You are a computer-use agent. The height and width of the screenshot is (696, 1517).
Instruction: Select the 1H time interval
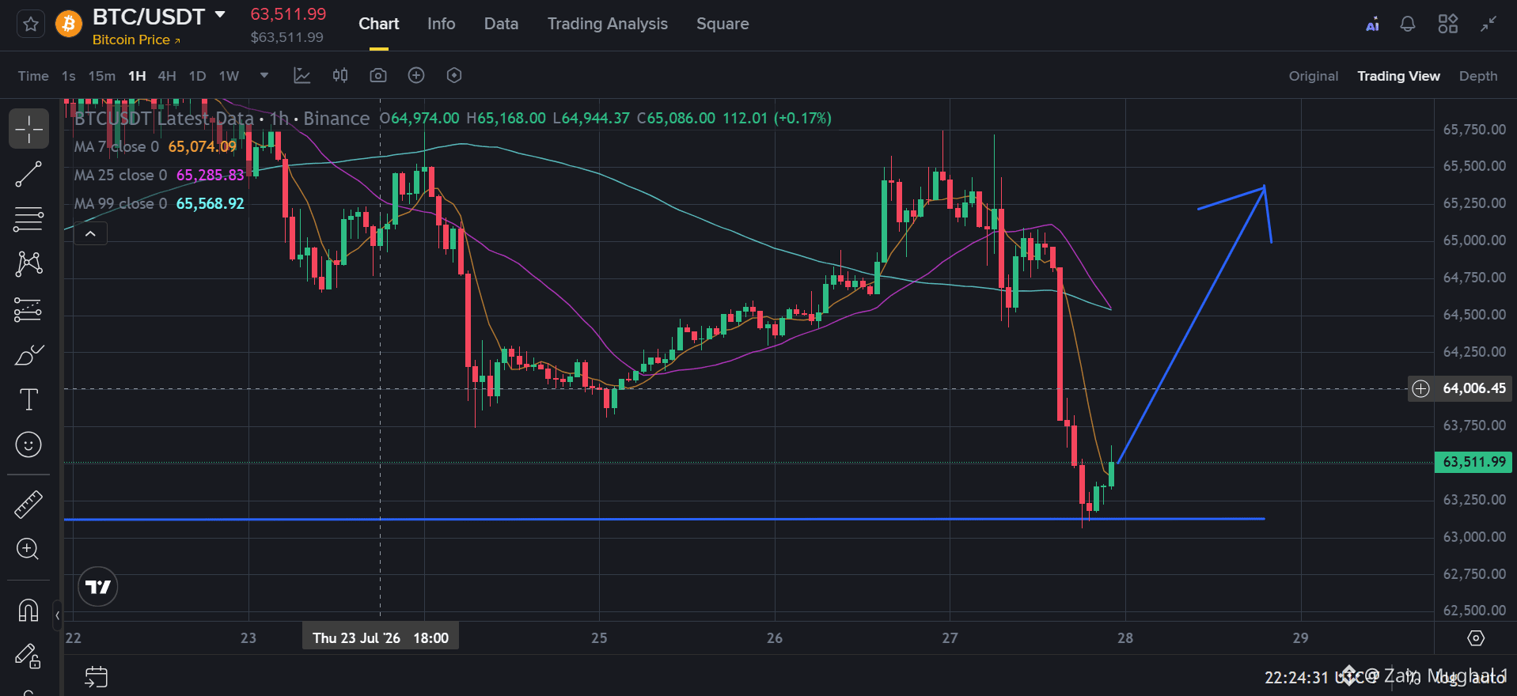pyautogui.click(x=137, y=76)
